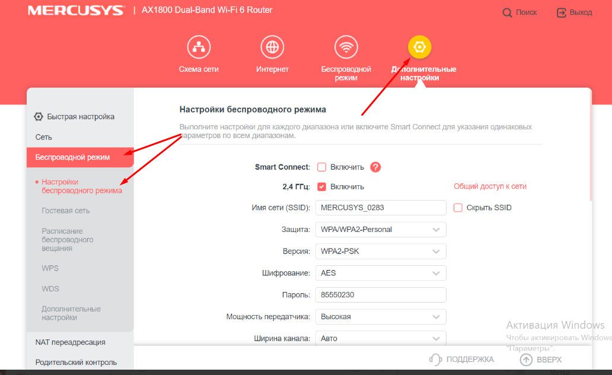
Task: Click the Интернет globe icon
Action: [x=272, y=47]
